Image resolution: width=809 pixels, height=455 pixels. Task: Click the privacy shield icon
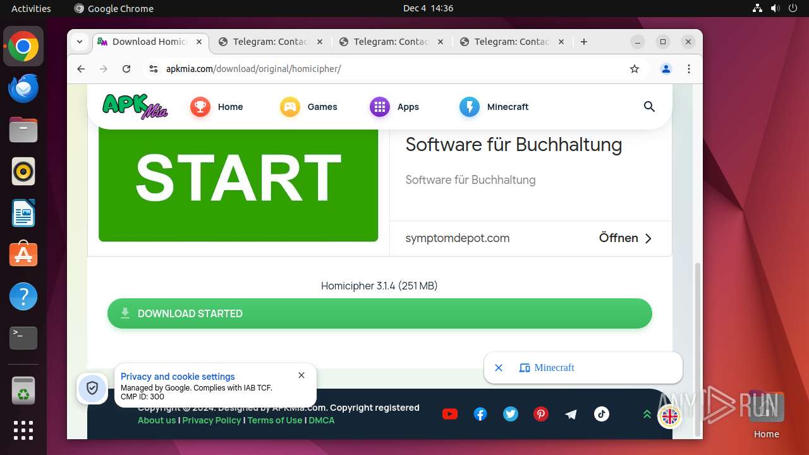(x=92, y=388)
